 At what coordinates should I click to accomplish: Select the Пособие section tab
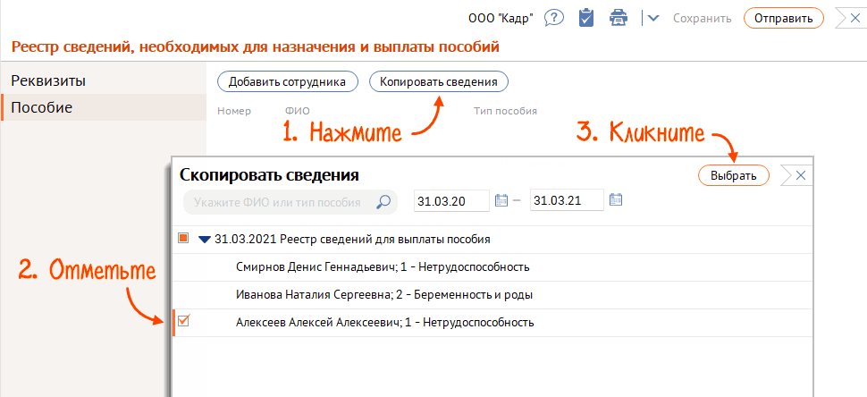(42, 107)
